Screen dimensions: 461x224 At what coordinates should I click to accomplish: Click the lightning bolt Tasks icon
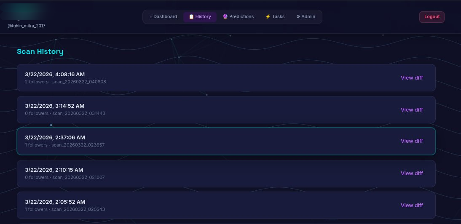(x=268, y=17)
